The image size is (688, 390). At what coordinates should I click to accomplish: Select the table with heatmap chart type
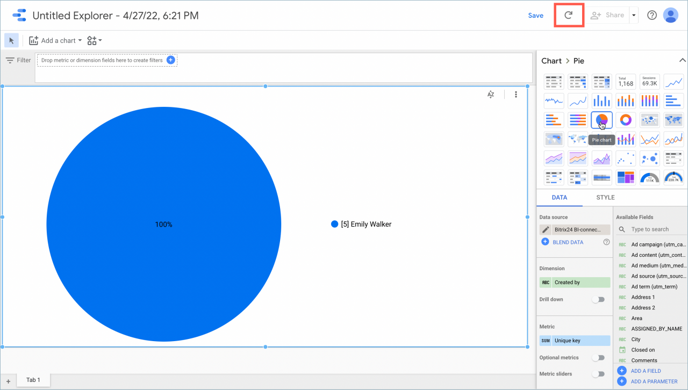click(x=602, y=82)
